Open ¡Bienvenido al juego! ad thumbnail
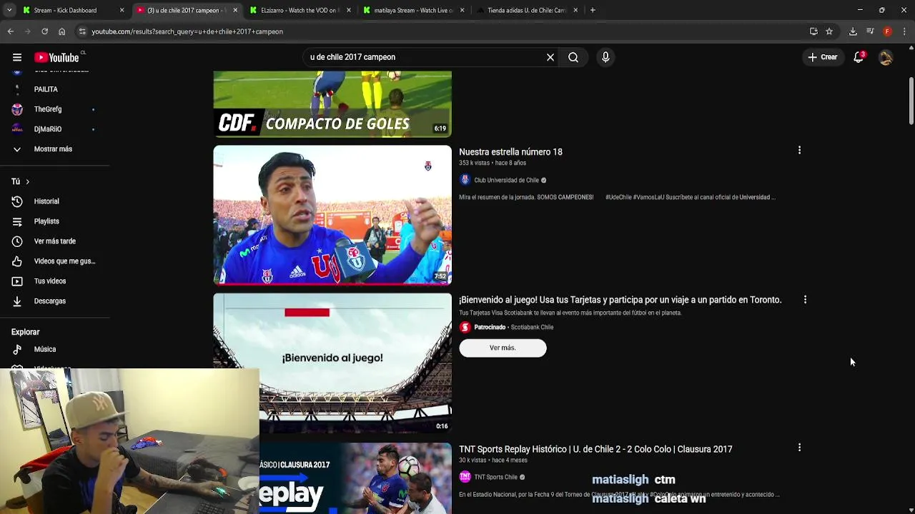The width and height of the screenshot is (915, 514). 332,363
